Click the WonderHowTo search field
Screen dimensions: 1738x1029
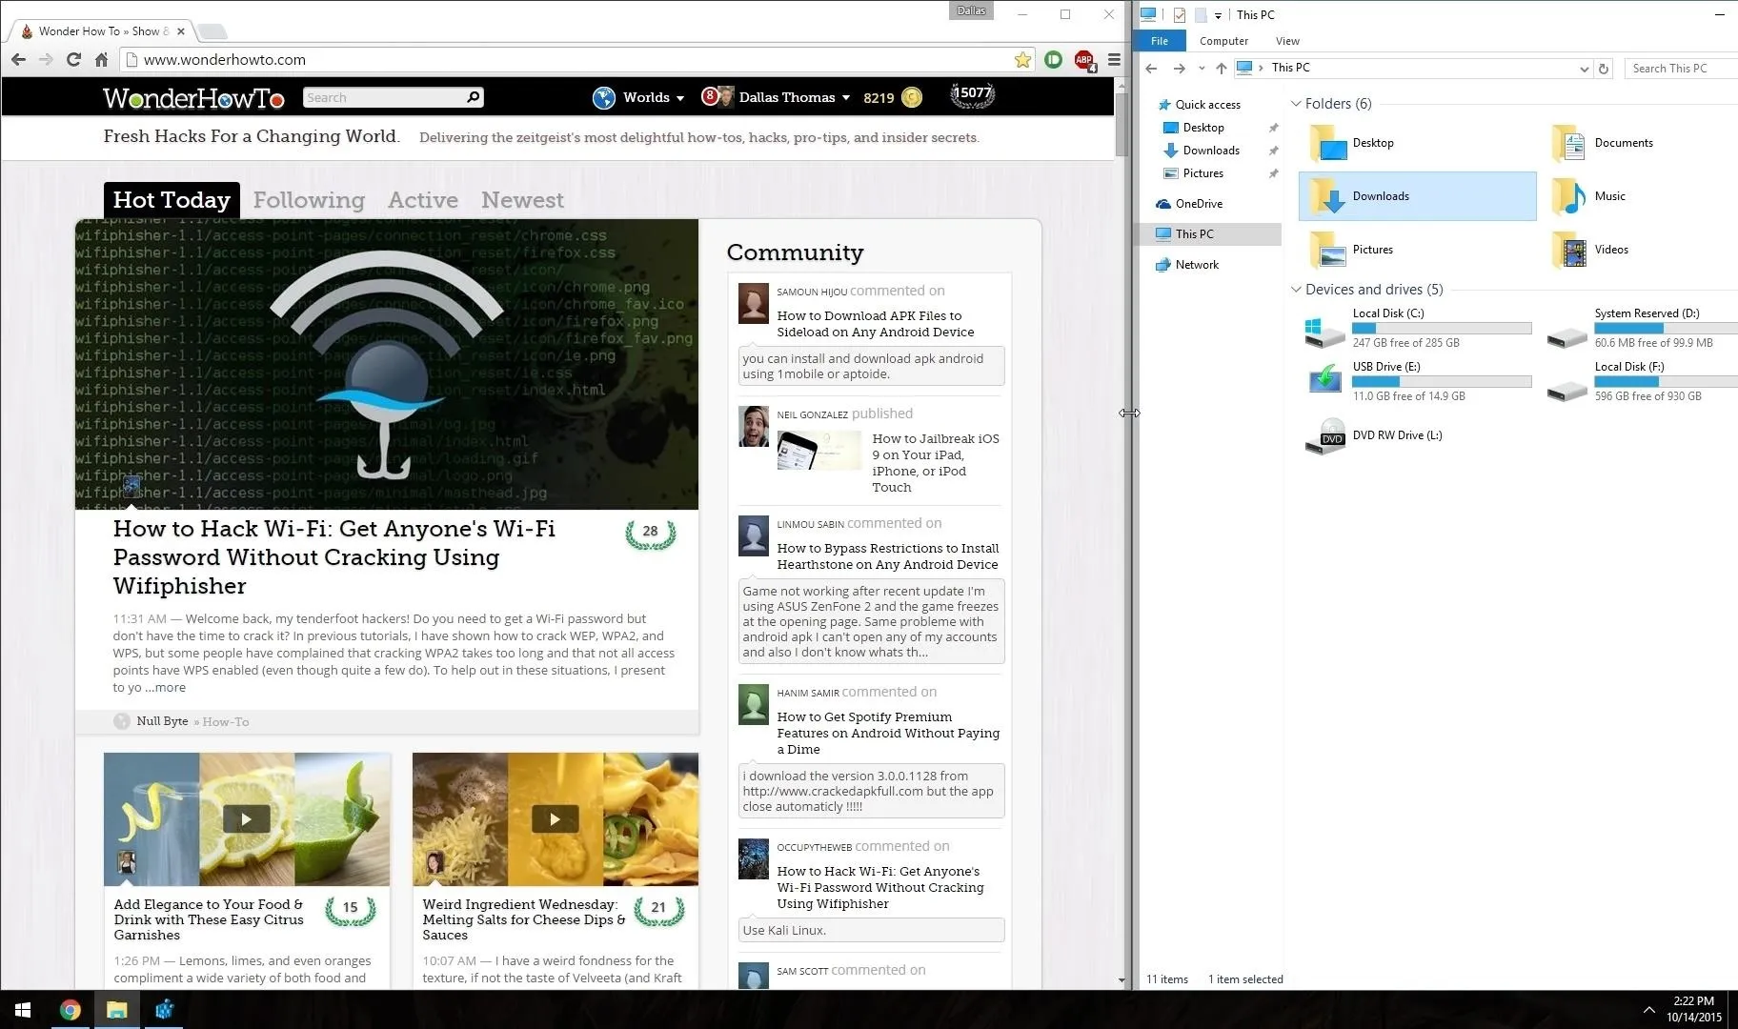click(383, 97)
